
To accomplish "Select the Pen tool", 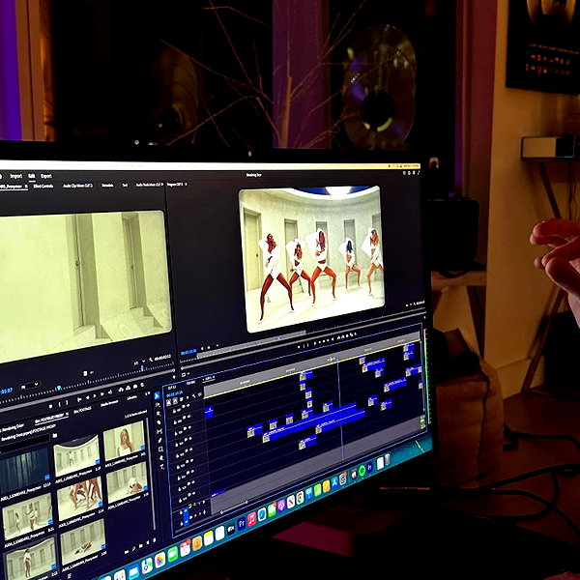I will click(x=159, y=440).
